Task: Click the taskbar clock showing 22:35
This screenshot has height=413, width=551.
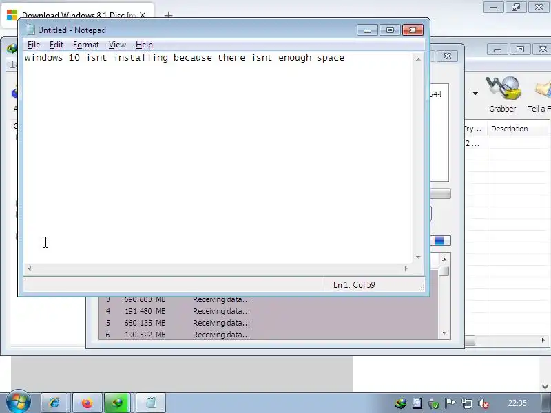Action: pos(517,403)
